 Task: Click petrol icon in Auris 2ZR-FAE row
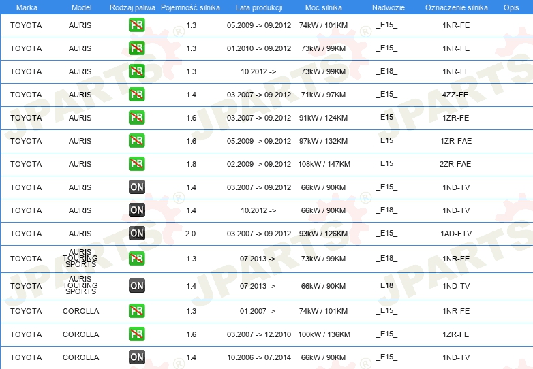[136, 163]
